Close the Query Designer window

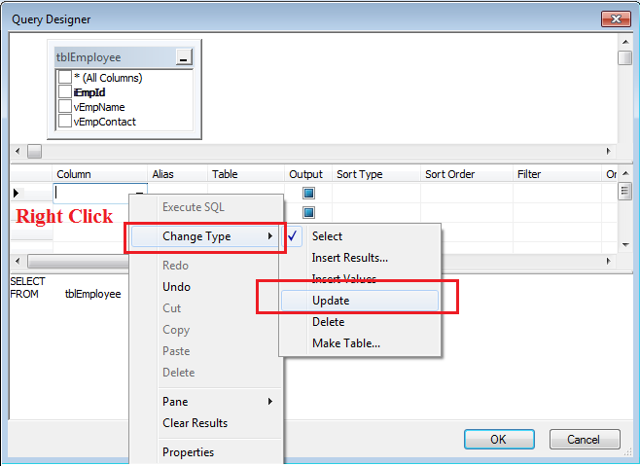614,17
